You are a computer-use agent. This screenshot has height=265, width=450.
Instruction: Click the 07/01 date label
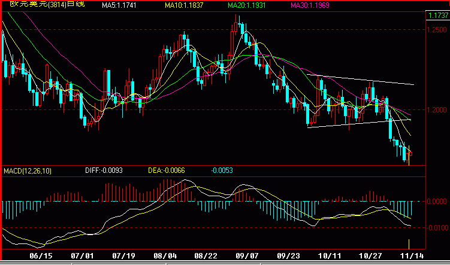click(x=82, y=256)
